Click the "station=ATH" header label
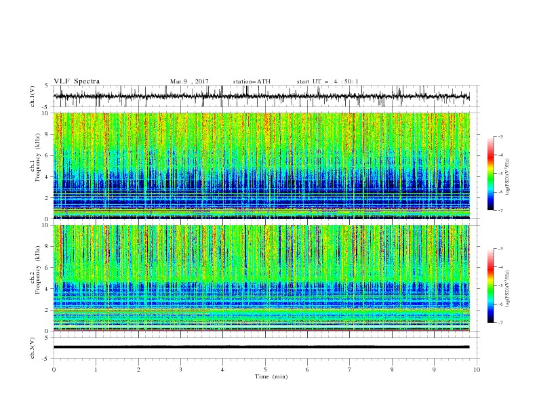Viewport: 537px width, 415px height. click(x=252, y=81)
